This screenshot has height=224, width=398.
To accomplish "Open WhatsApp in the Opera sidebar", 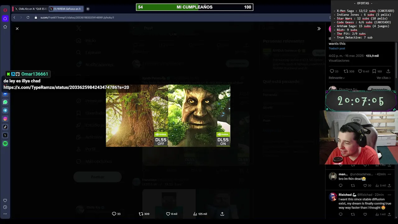I will [x=5, y=102].
